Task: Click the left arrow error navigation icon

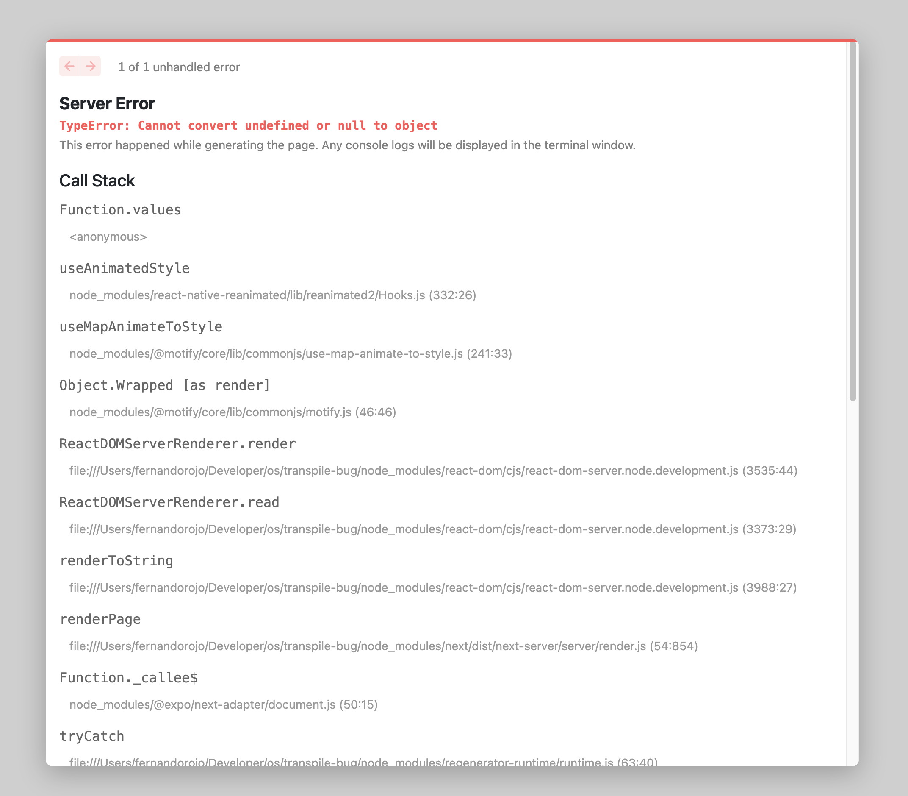Action: point(69,66)
